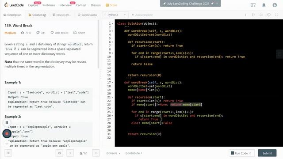Open the 341 comments icon
The width and height of the screenshot is (283, 159).
click(x=41, y=33)
